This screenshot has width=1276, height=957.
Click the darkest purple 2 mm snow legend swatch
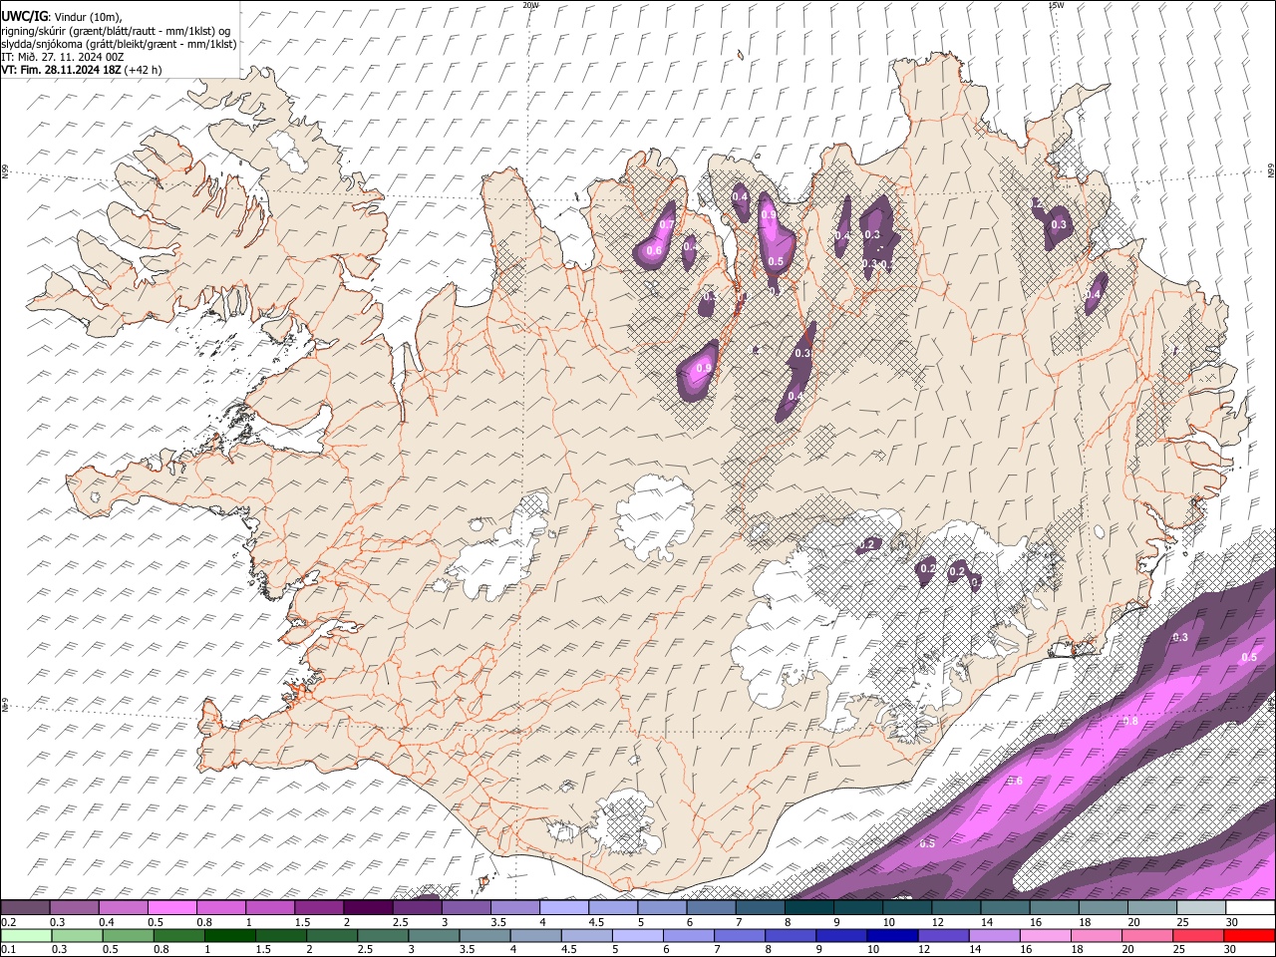coord(368,907)
